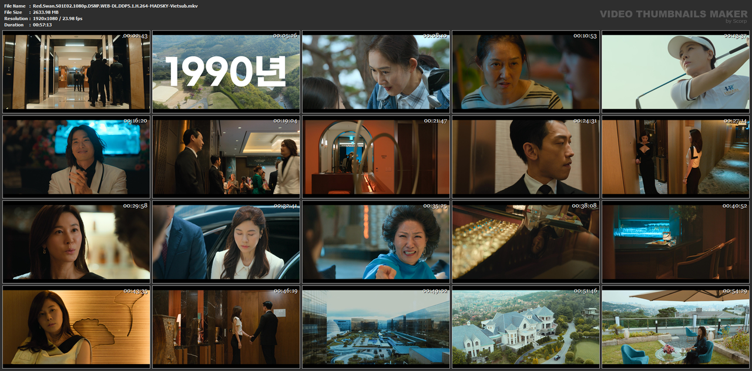Screen dimensions: 752x371
Task: Select rooftop terrace with umbrella thumbnail at 00:54:29
Action: (676, 327)
